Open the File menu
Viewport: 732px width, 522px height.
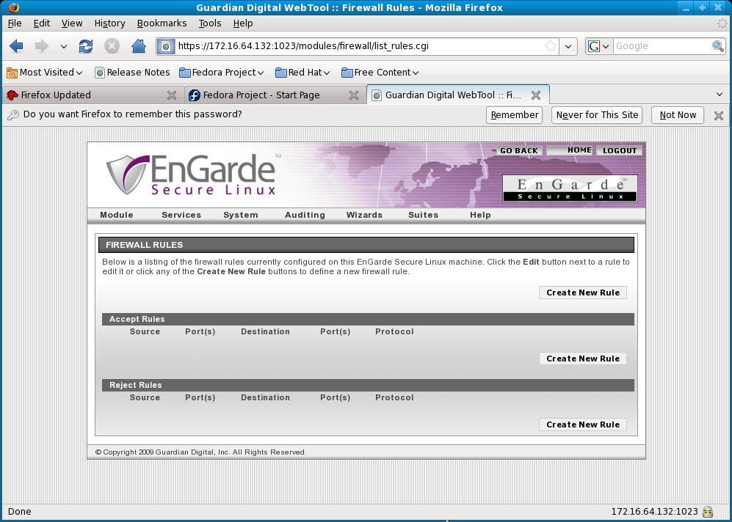15,23
